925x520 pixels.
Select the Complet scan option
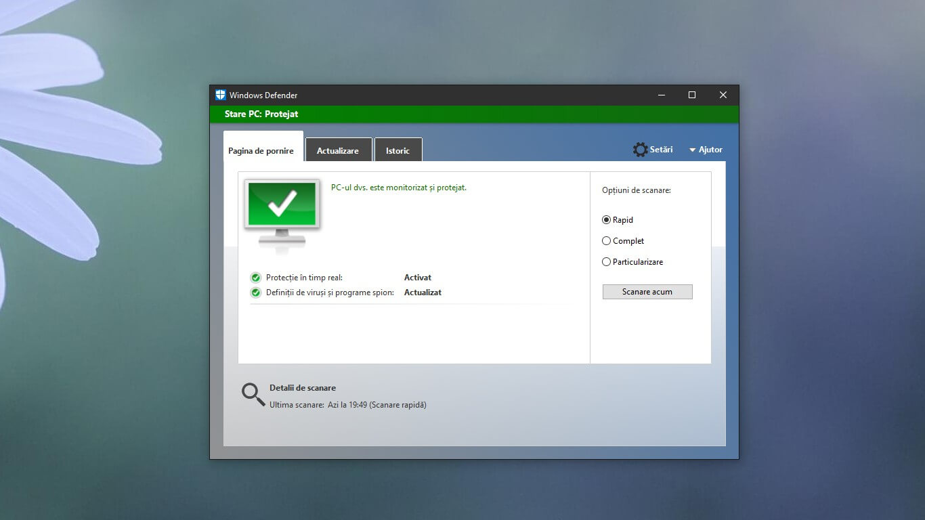pyautogui.click(x=623, y=241)
